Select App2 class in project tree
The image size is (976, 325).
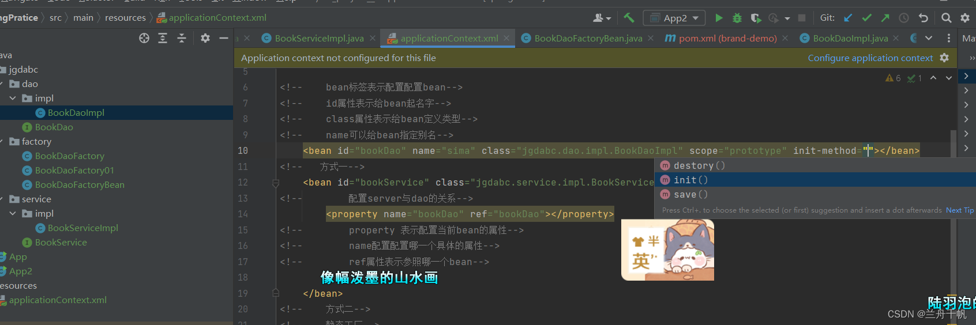click(x=20, y=271)
